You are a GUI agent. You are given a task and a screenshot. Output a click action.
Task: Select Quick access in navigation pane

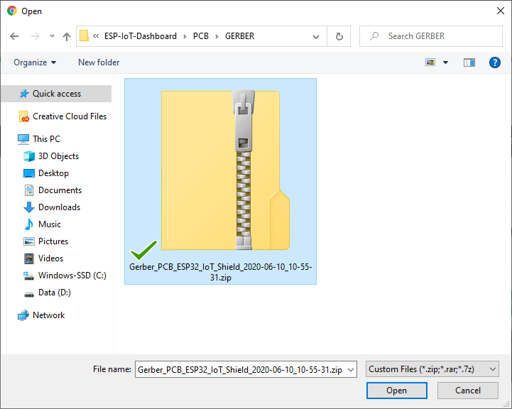[x=56, y=94]
